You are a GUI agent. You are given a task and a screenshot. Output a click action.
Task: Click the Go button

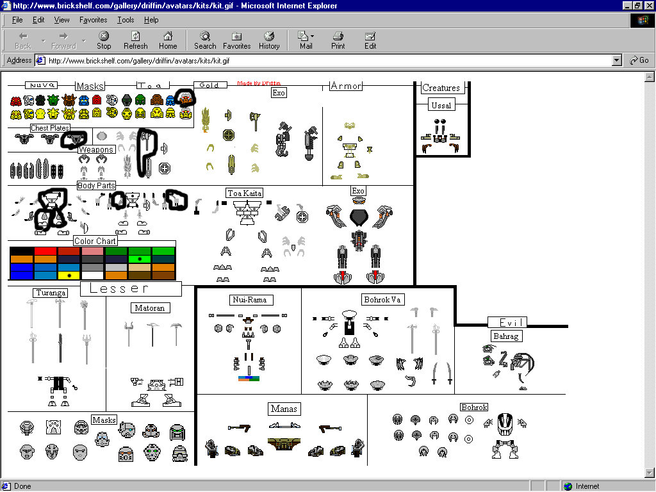click(x=639, y=60)
